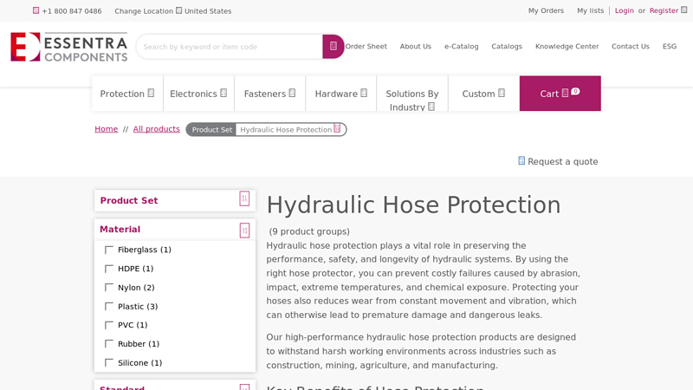Click the Login link
Screen dimensions: 693x390
(x=624, y=10)
